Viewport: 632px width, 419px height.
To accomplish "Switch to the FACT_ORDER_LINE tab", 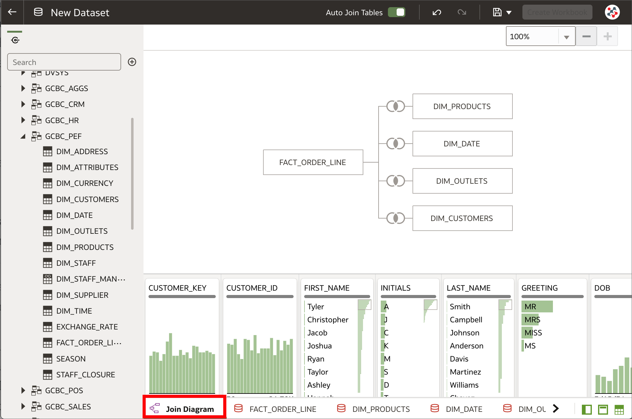I will (x=283, y=409).
